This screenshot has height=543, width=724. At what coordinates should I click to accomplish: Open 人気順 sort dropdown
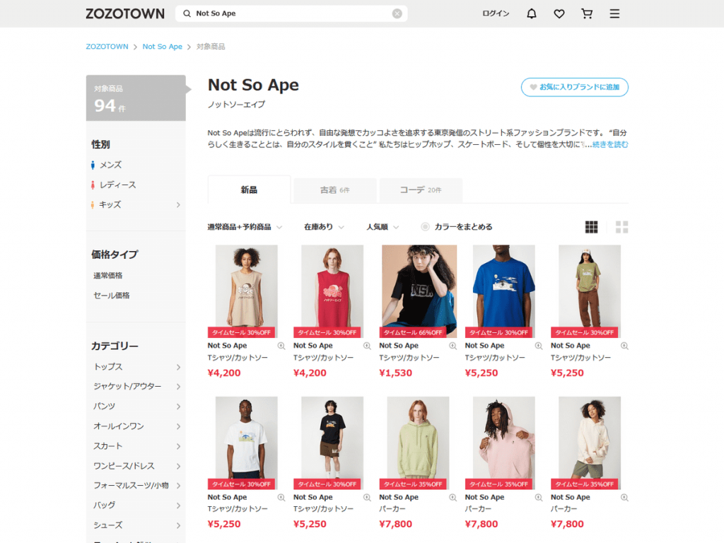click(383, 227)
